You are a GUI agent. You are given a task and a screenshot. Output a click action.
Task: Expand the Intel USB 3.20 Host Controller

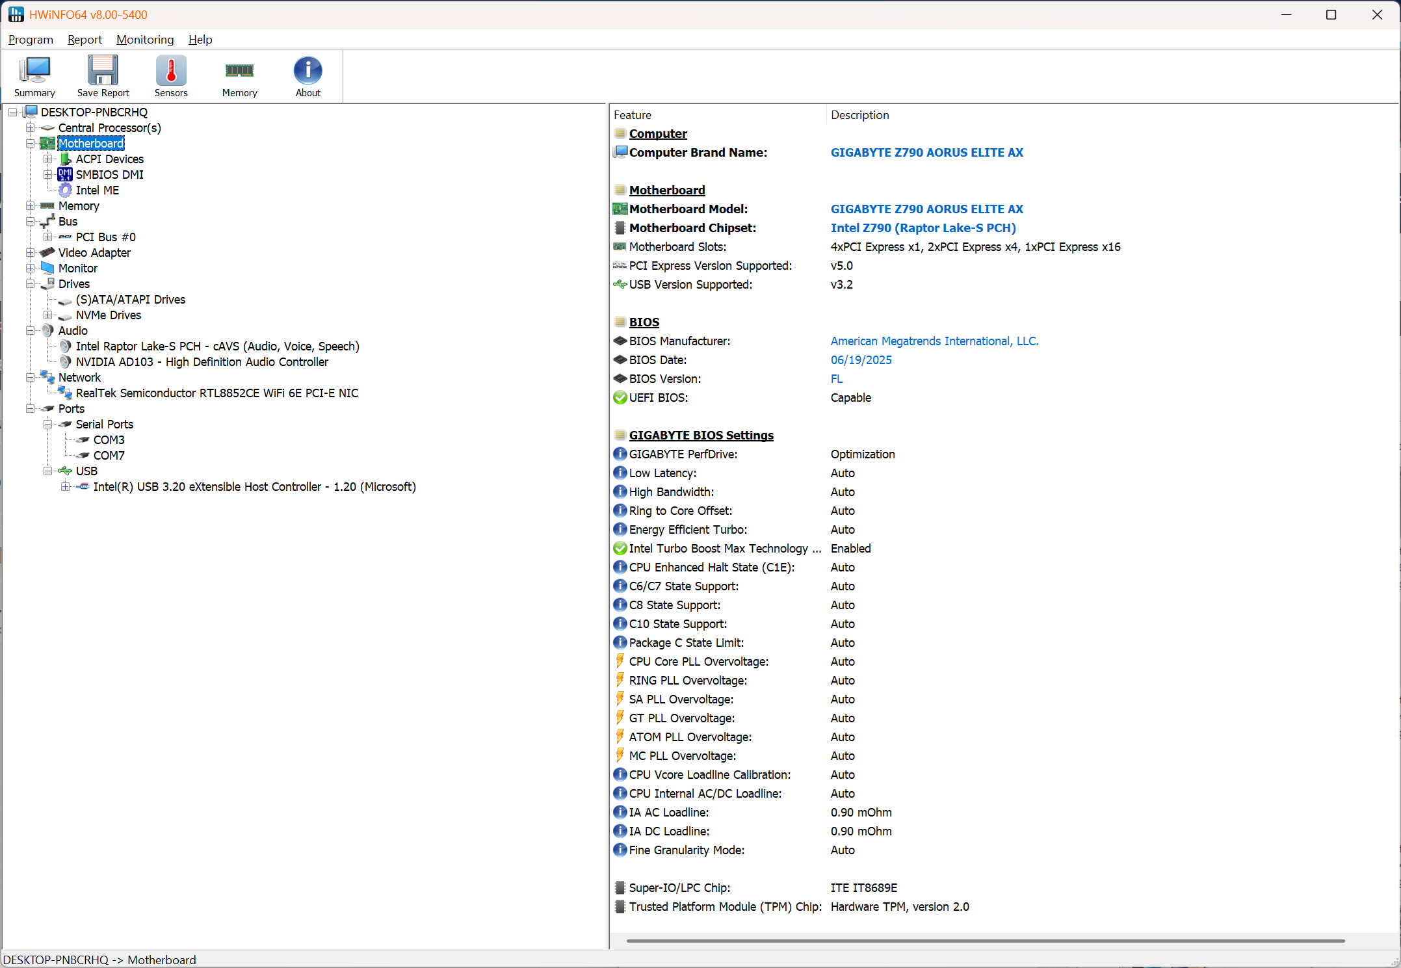click(x=65, y=487)
